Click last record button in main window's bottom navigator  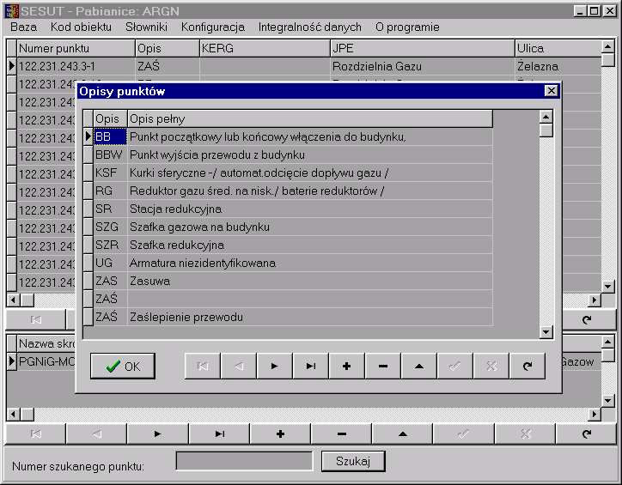coord(218,434)
